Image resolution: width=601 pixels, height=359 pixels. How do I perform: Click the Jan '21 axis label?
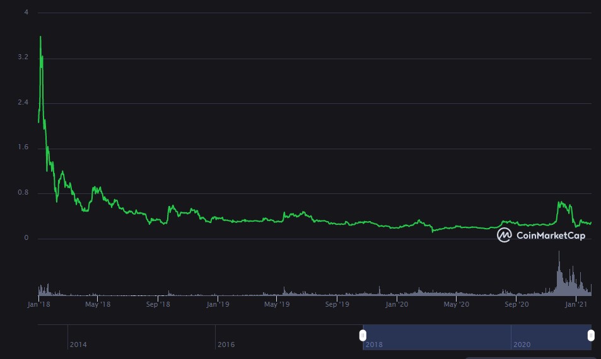(x=576, y=304)
